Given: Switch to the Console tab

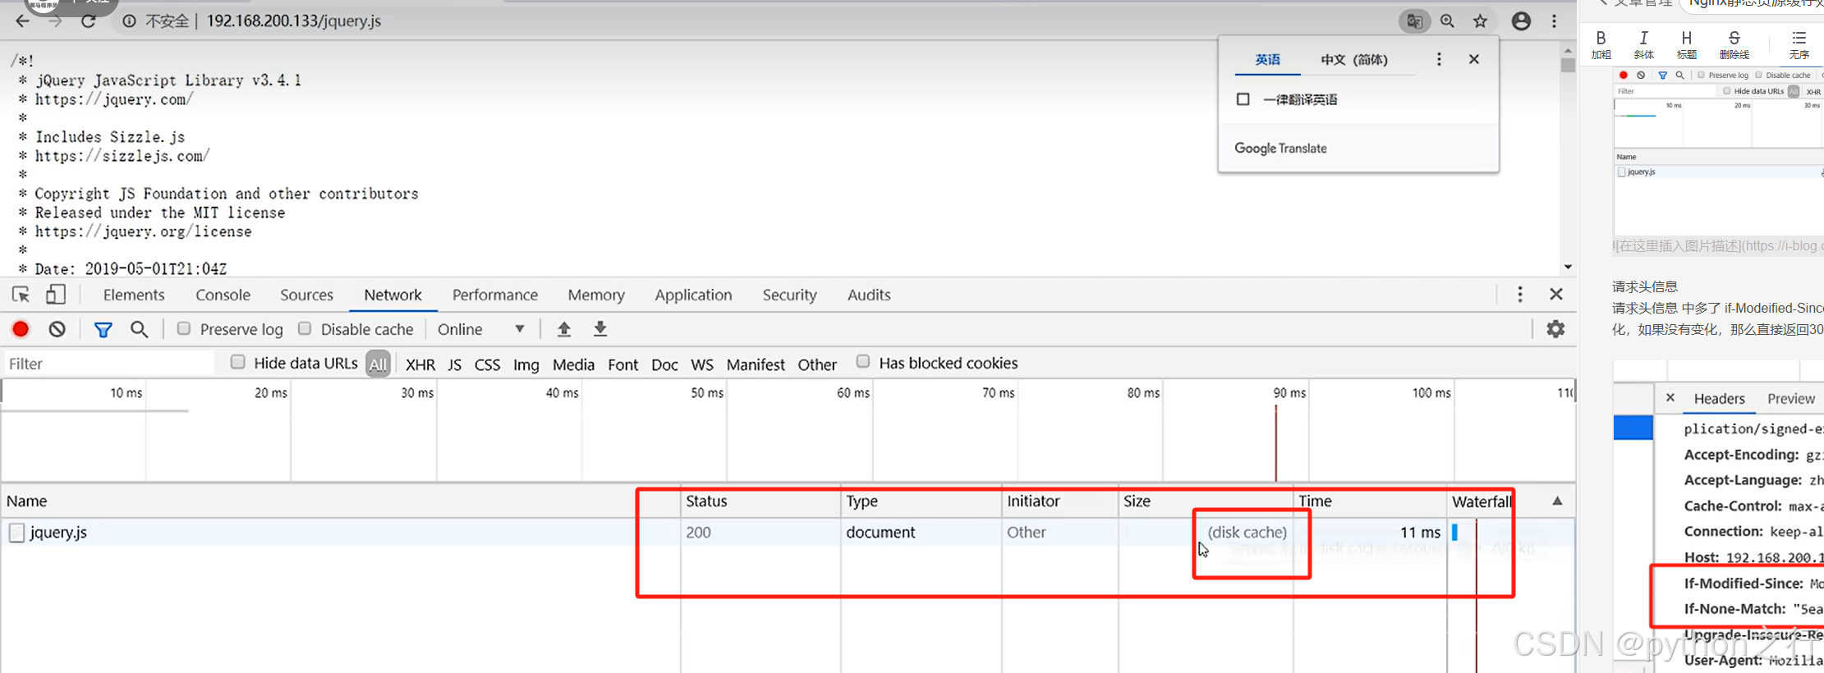Looking at the screenshot, I should point(223,295).
